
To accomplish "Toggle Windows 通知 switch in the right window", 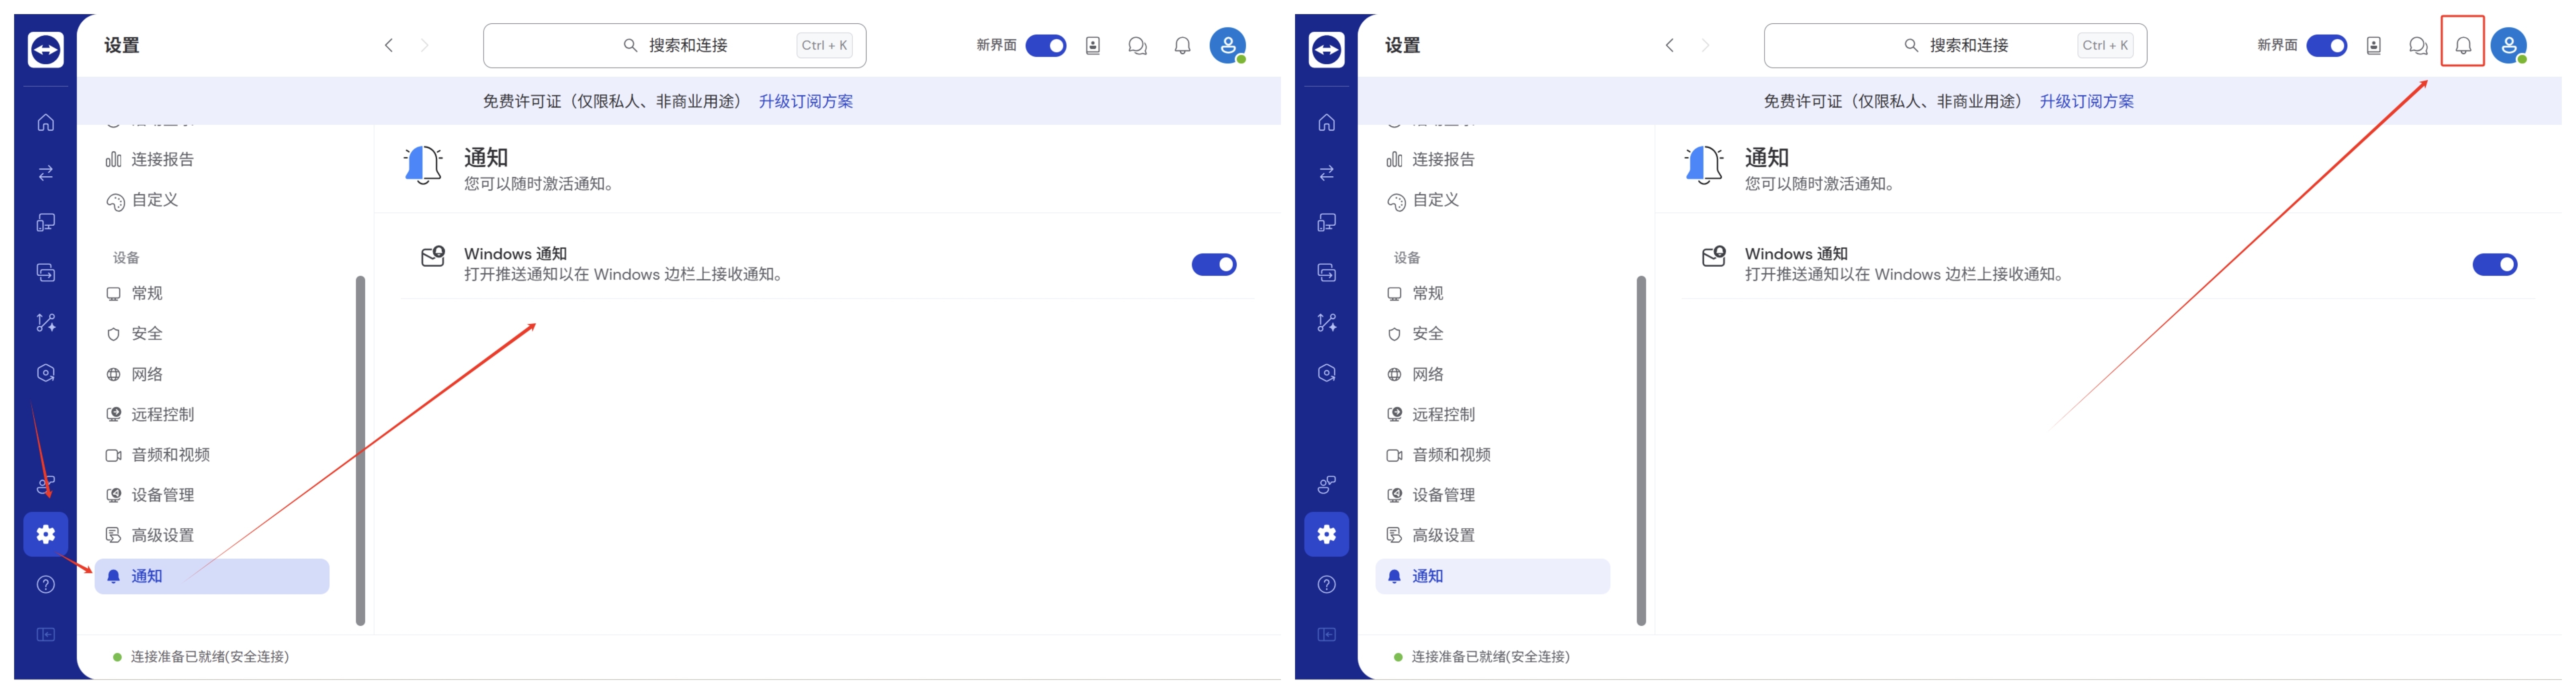I will coord(2495,265).
